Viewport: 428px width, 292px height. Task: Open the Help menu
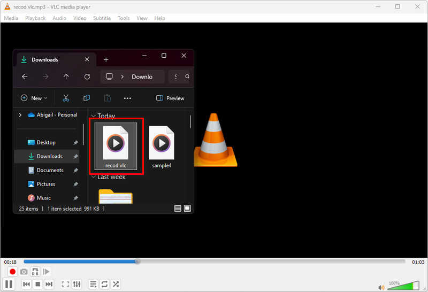(159, 18)
